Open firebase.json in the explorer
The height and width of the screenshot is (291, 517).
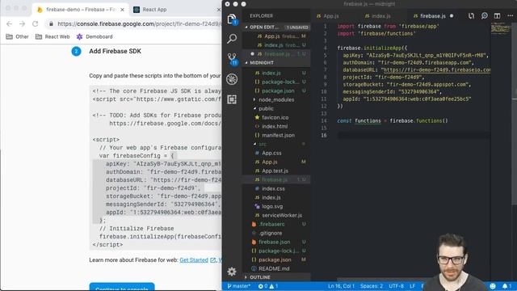(274, 242)
